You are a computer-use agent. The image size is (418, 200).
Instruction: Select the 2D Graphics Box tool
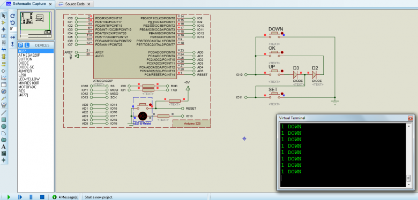pyautogui.click(x=3, y=120)
